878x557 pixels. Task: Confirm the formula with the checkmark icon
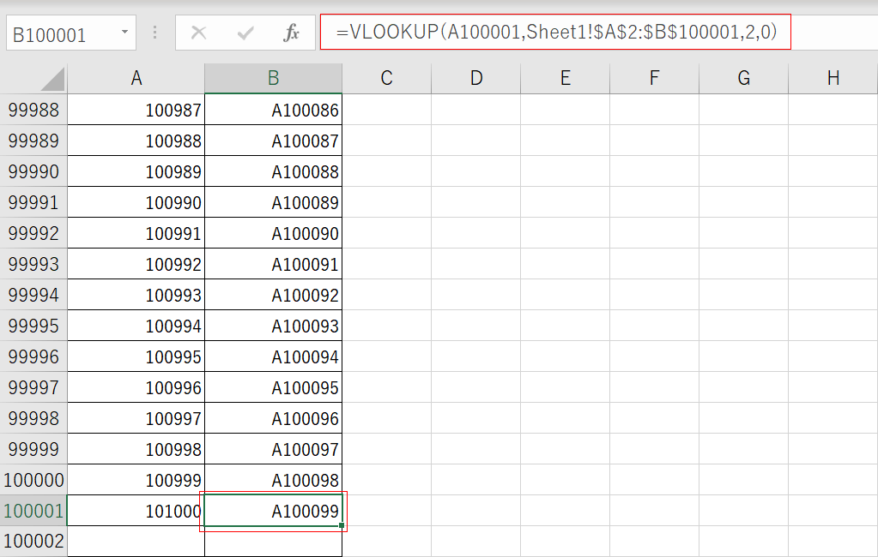point(245,33)
